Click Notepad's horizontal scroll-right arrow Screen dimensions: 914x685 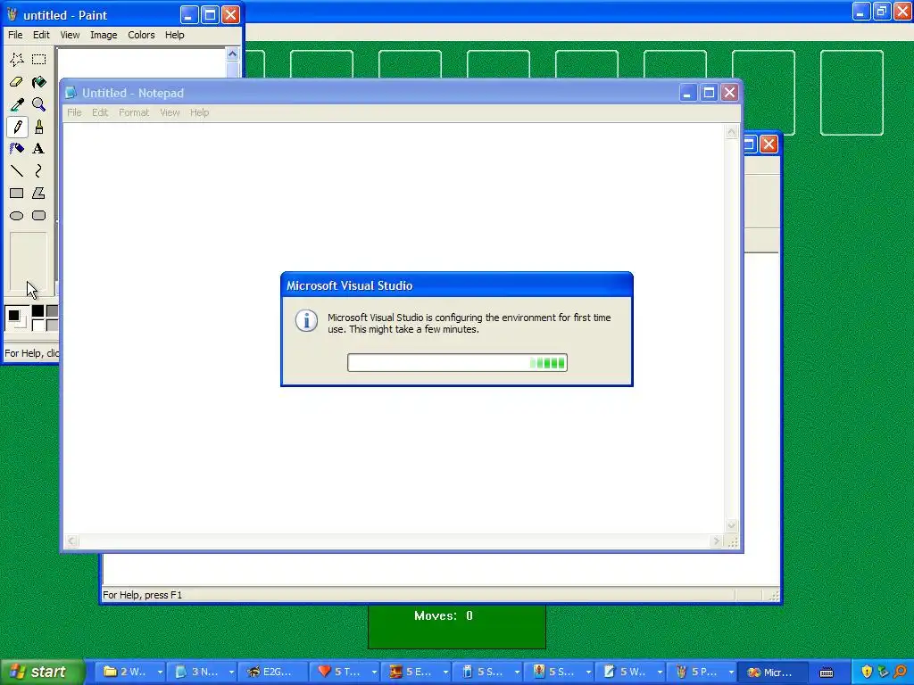[x=717, y=541]
